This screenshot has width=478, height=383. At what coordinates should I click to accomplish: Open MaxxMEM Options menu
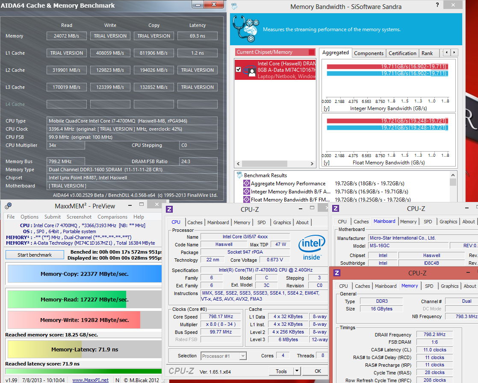pos(30,217)
